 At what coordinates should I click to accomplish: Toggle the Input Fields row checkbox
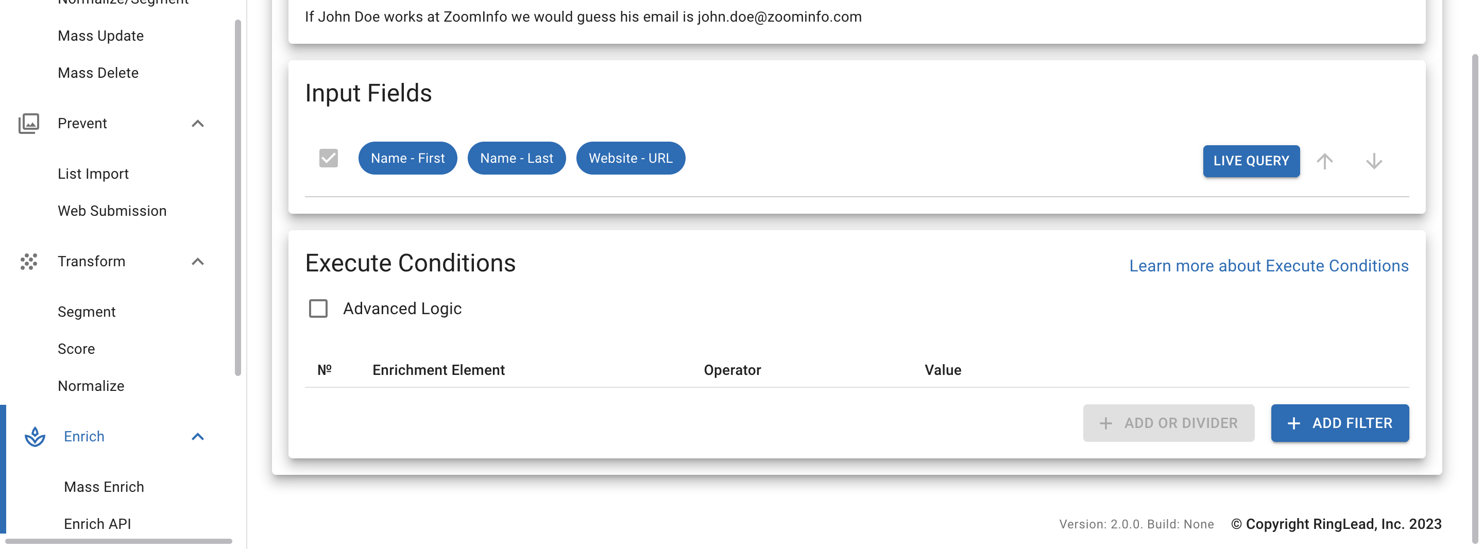pos(329,158)
